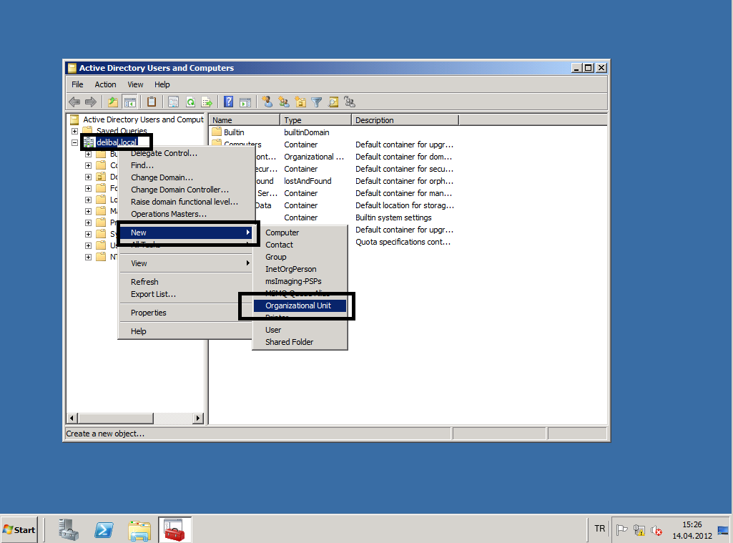Expand the Saved Queries tree node
This screenshot has width=733, height=543.
(74, 132)
